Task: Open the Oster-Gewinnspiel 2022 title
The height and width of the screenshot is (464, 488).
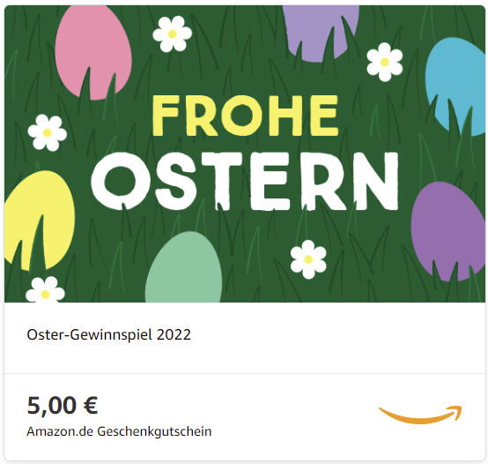Action: pyautogui.click(x=109, y=335)
